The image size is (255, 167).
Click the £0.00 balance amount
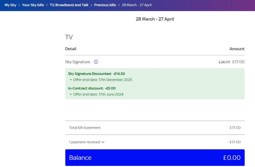[232, 158]
